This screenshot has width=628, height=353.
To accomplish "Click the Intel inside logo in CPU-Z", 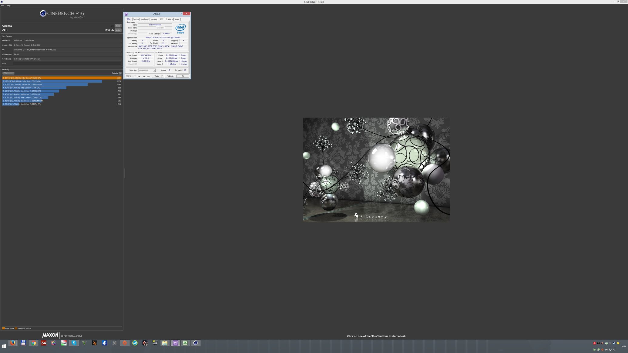I will [180, 29].
